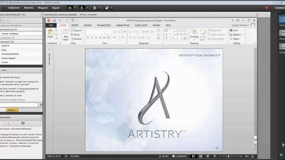
Task: Click the Find binoculars button
Action: (233, 30)
